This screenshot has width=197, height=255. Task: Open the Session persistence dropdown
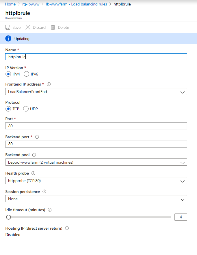[x=96, y=199]
